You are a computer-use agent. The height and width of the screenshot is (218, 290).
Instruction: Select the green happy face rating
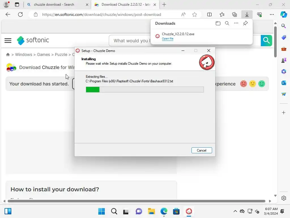(261, 84)
